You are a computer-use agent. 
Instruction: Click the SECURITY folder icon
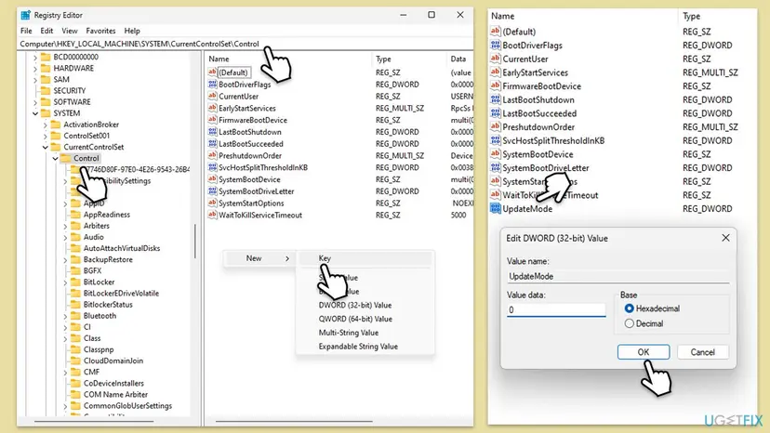(46, 91)
